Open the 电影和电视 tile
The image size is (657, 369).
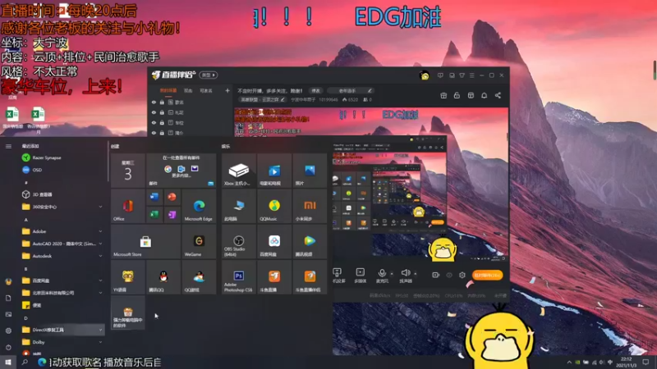click(274, 171)
